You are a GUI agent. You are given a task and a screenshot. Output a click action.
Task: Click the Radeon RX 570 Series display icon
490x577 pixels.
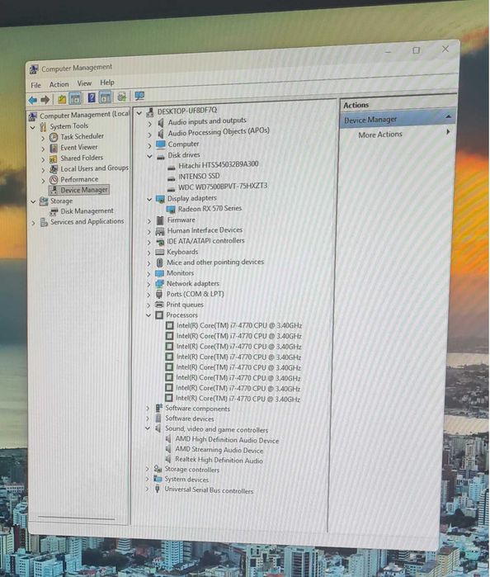click(x=171, y=210)
